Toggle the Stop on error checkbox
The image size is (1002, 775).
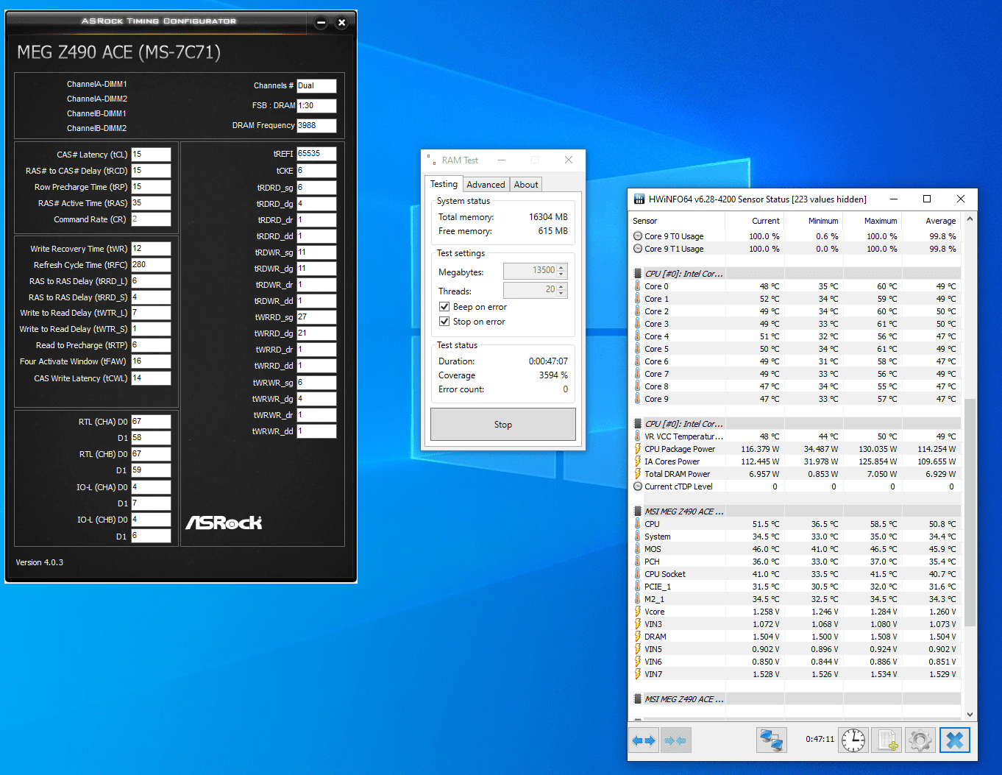[x=444, y=322]
